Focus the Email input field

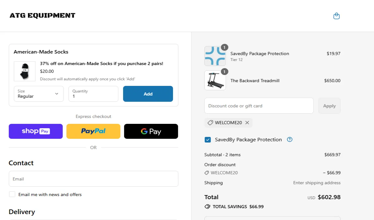tap(93, 179)
